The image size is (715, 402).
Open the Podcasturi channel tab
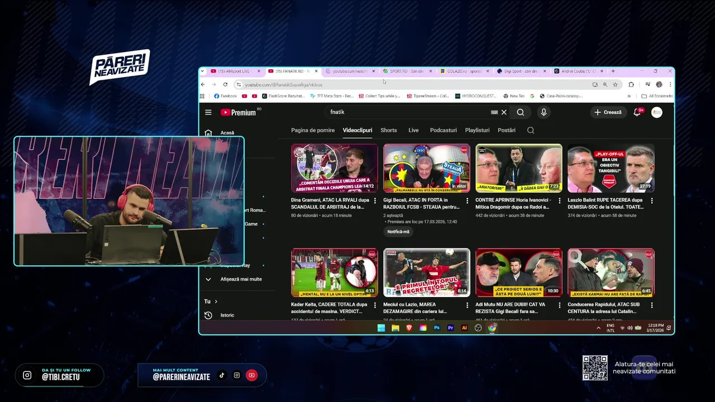tap(444, 130)
